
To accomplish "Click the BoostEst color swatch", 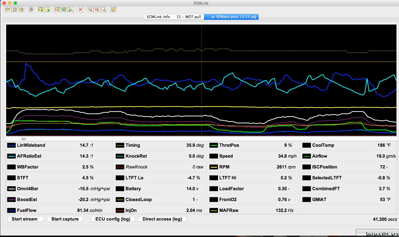I will click(x=11, y=200).
